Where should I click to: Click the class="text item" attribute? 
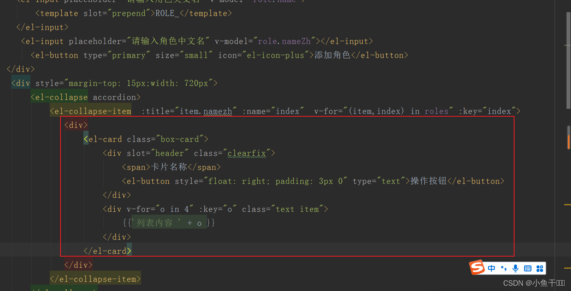[x=283, y=209]
